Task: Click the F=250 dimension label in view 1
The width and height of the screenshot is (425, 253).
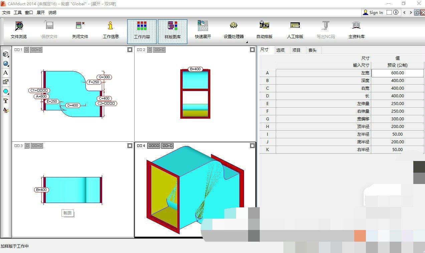Action: pos(93,82)
